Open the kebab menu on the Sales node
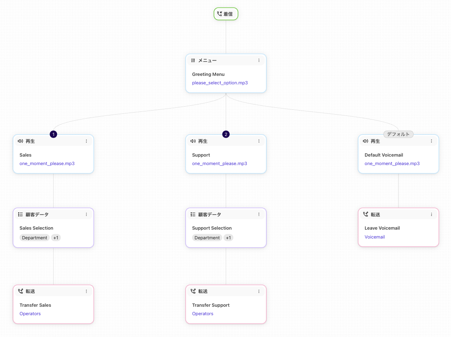The height and width of the screenshot is (337, 451). (x=86, y=141)
